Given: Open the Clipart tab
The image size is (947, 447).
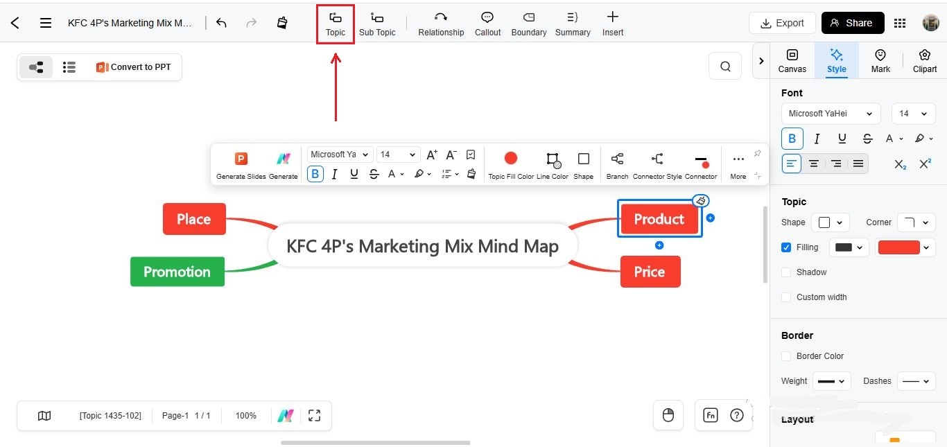Looking at the screenshot, I should (925, 61).
